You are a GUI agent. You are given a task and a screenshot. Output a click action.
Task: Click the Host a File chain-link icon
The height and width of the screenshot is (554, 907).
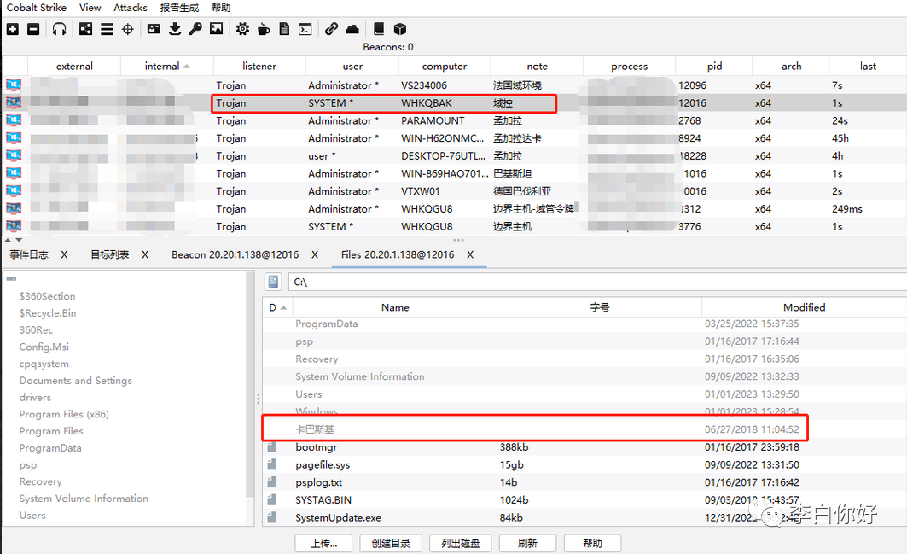click(331, 29)
